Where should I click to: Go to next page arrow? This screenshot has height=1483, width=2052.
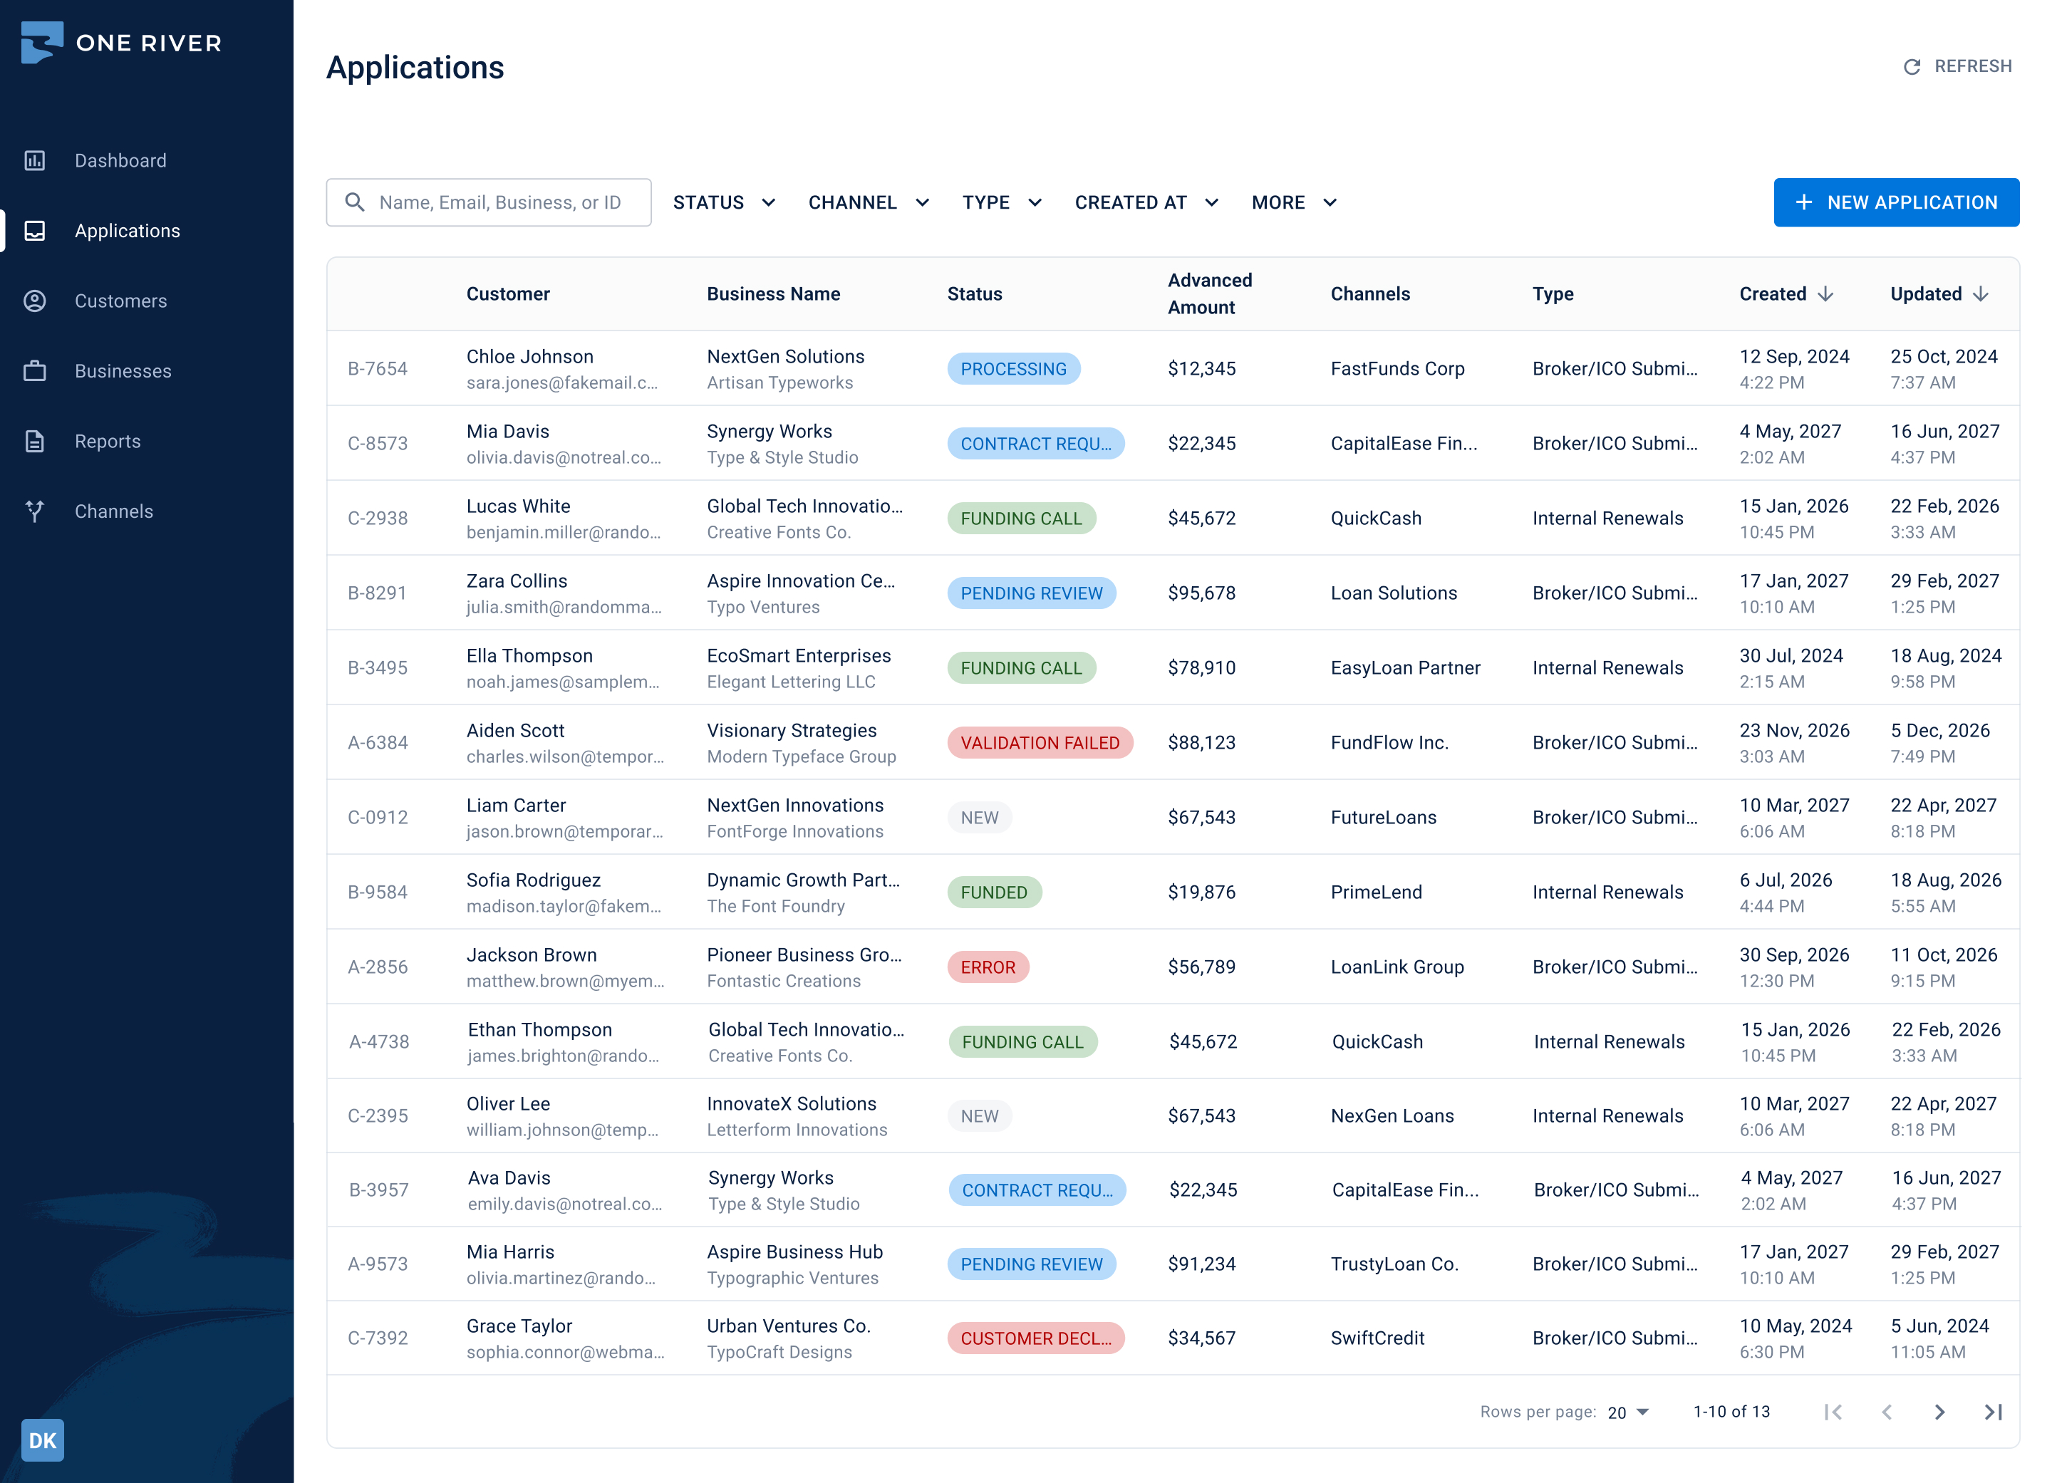(x=1939, y=1412)
